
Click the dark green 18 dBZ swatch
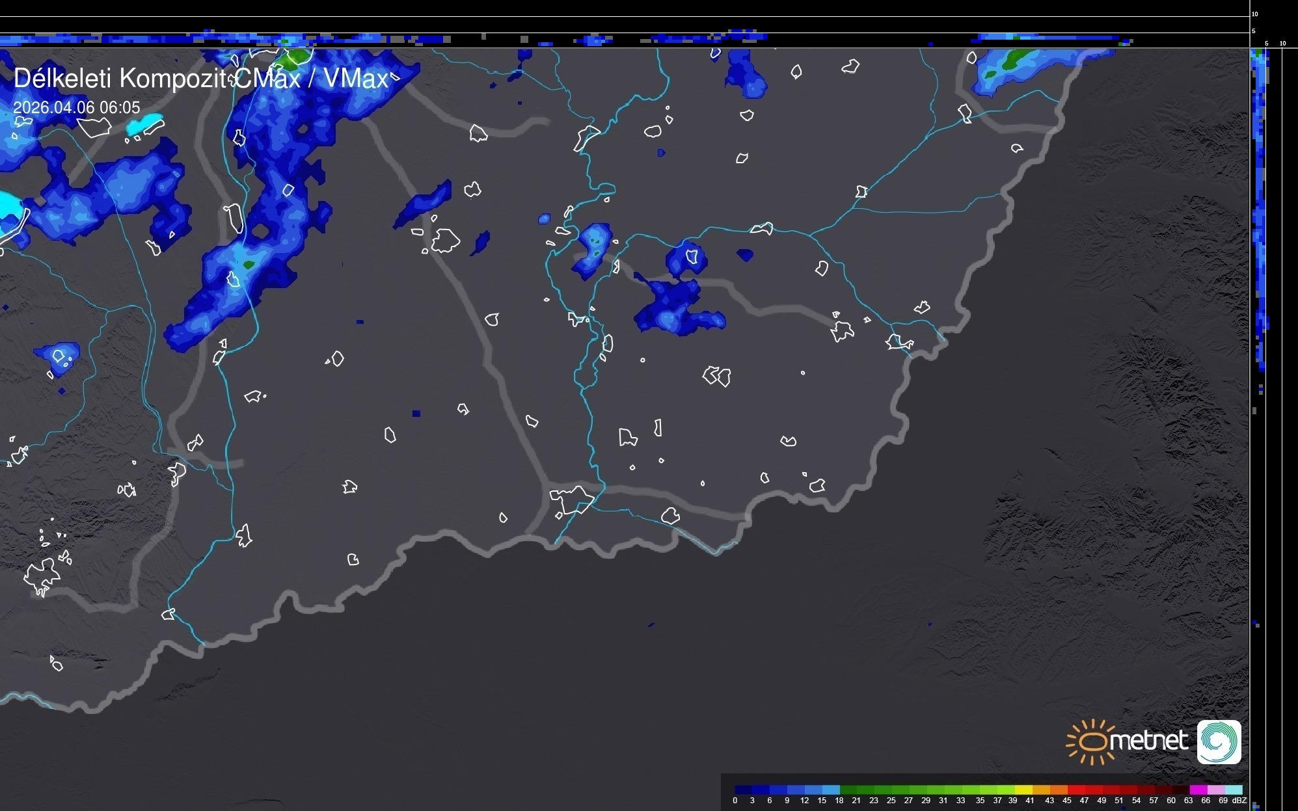point(848,790)
